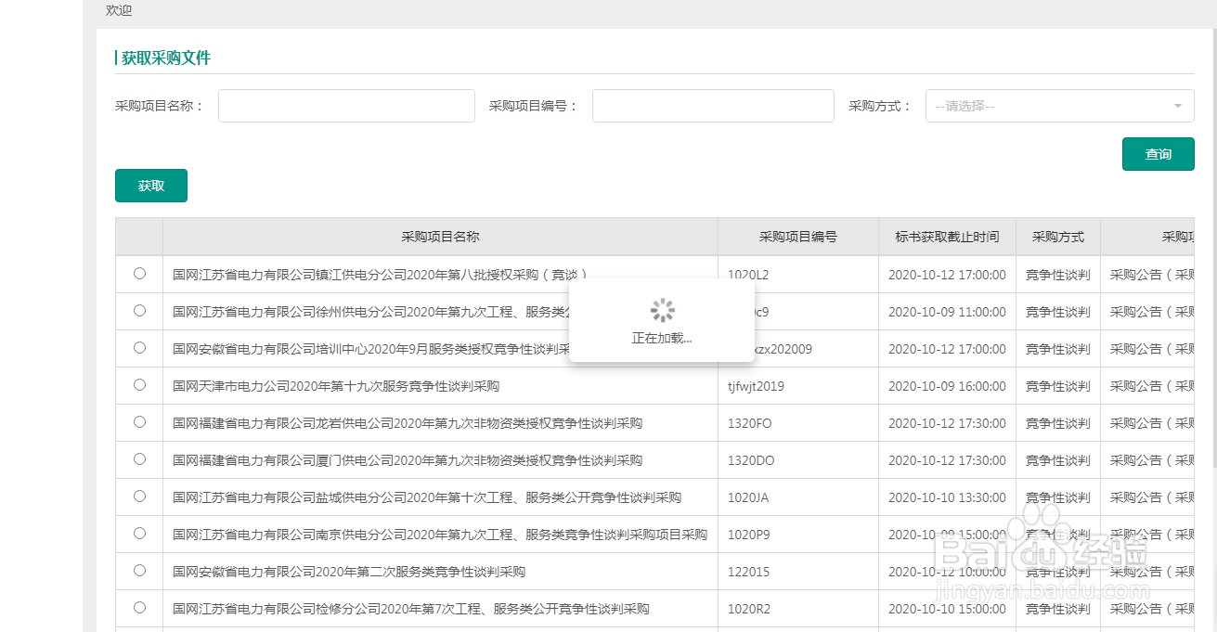Open the 采购方式 selection dropdown
The image size is (1217, 632).
click(x=1058, y=105)
